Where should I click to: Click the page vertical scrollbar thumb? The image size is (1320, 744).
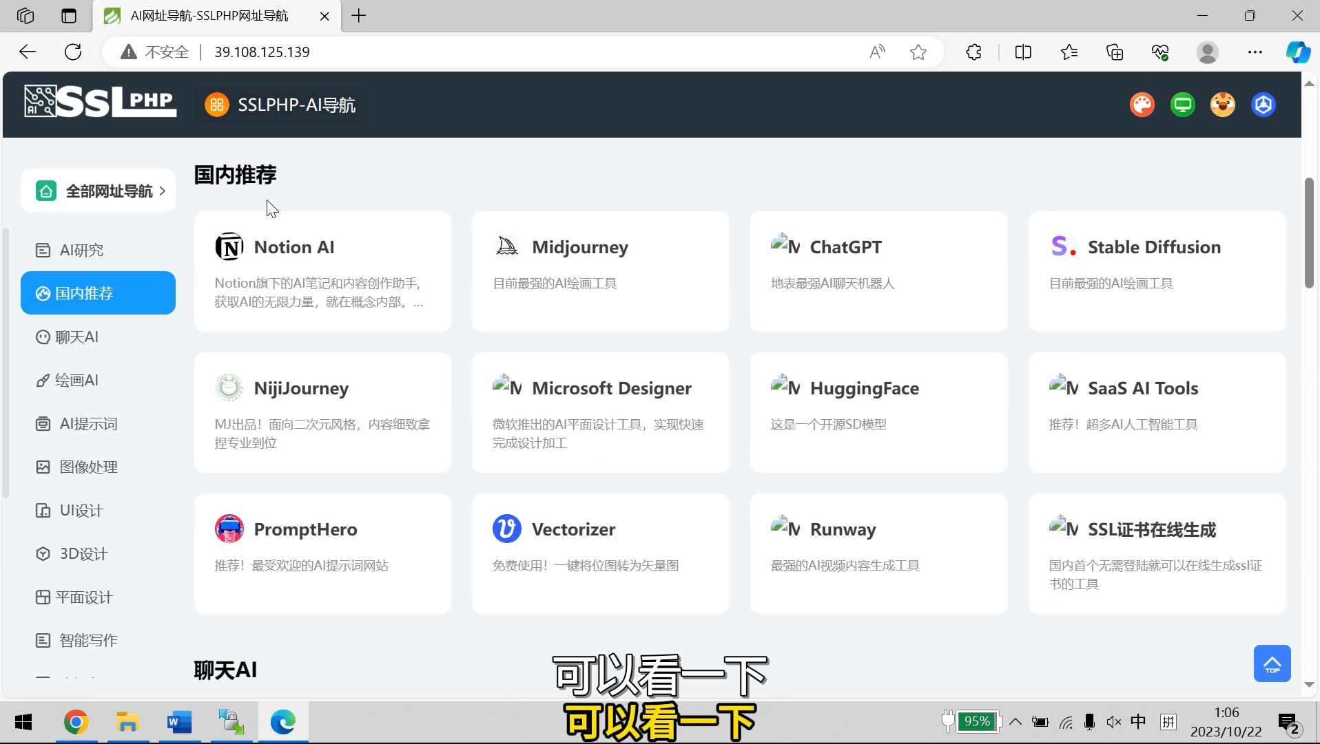point(1309,233)
